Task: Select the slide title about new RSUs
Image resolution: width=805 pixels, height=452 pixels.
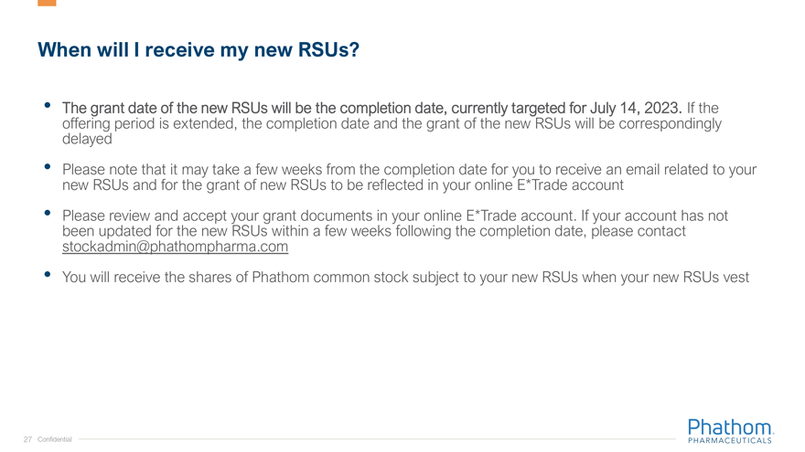Action: click(198, 50)
